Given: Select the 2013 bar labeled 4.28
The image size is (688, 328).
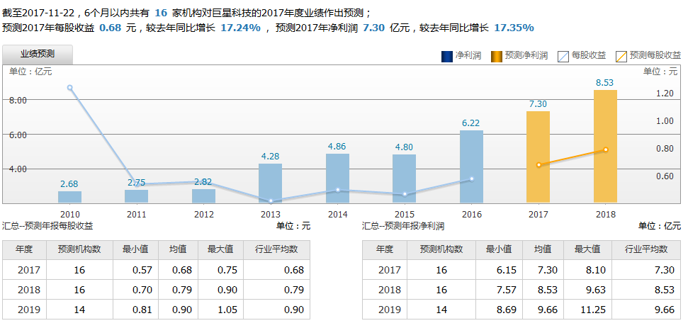Looking at the screenshot, I should [270, 183].
